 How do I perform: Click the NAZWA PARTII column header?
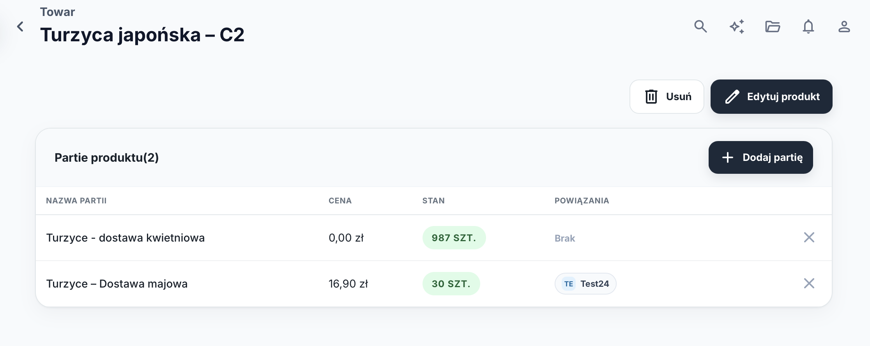click(x=76, y=201)
